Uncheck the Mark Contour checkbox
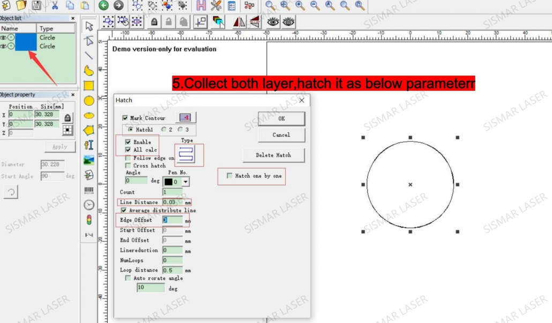Viewport: 552px width, 323px height. (125, 118)
